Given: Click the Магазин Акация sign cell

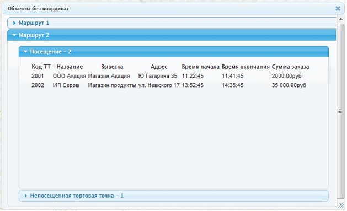Looking at the screenshot, I should click(x=109, y=76).
